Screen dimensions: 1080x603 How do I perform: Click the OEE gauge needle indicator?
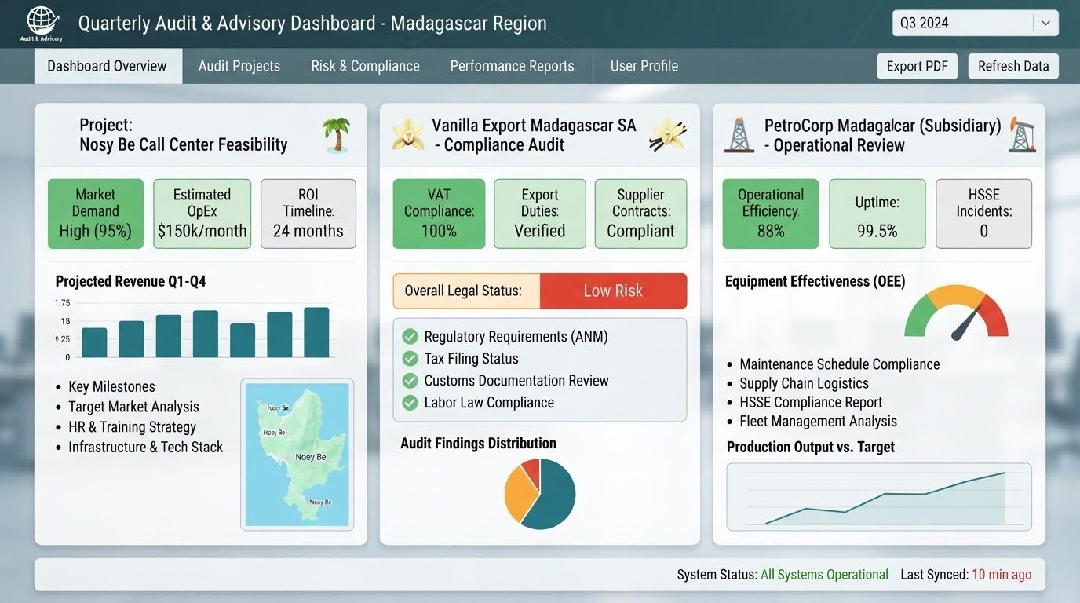click(967, 323)
